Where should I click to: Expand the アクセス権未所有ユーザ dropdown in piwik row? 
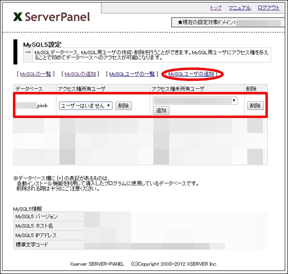pos(195,101)
